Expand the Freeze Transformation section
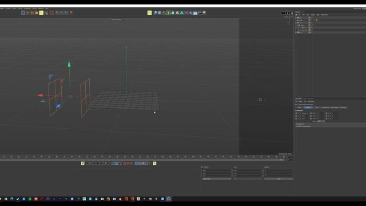 click(x=304, y=126)
